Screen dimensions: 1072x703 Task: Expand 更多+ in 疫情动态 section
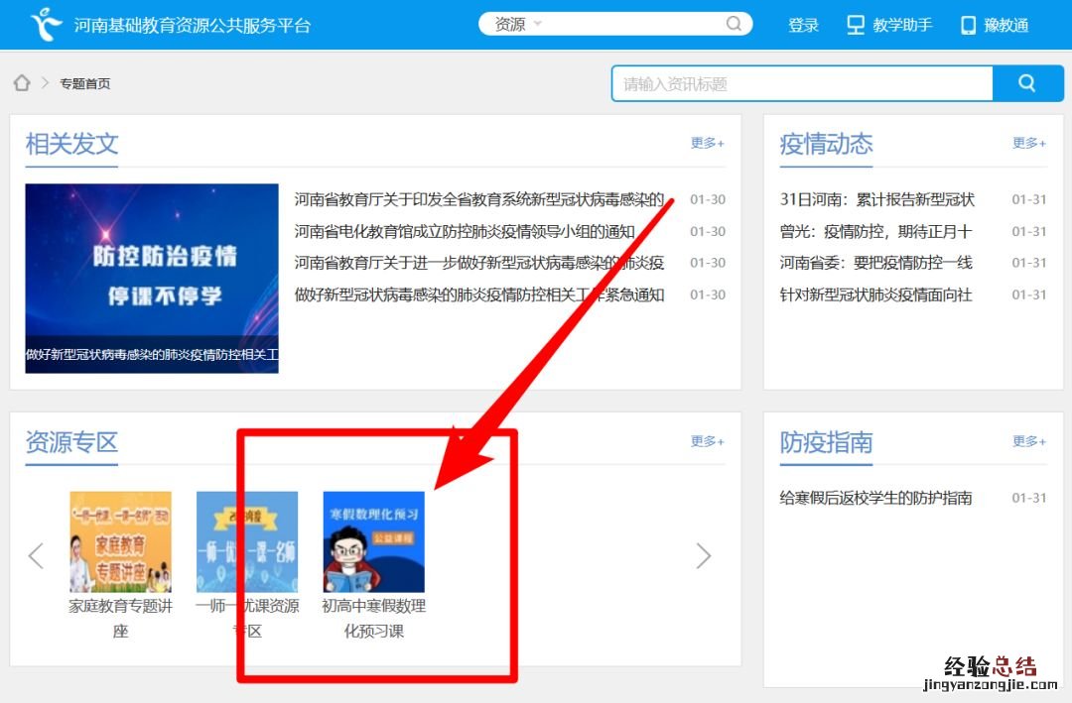[x=1028, y=143]
